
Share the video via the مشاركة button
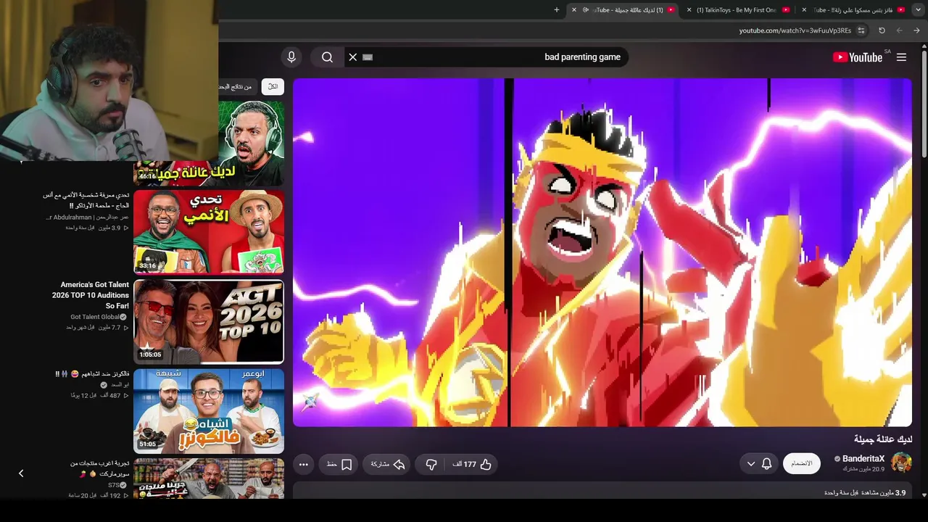(388, 464)
